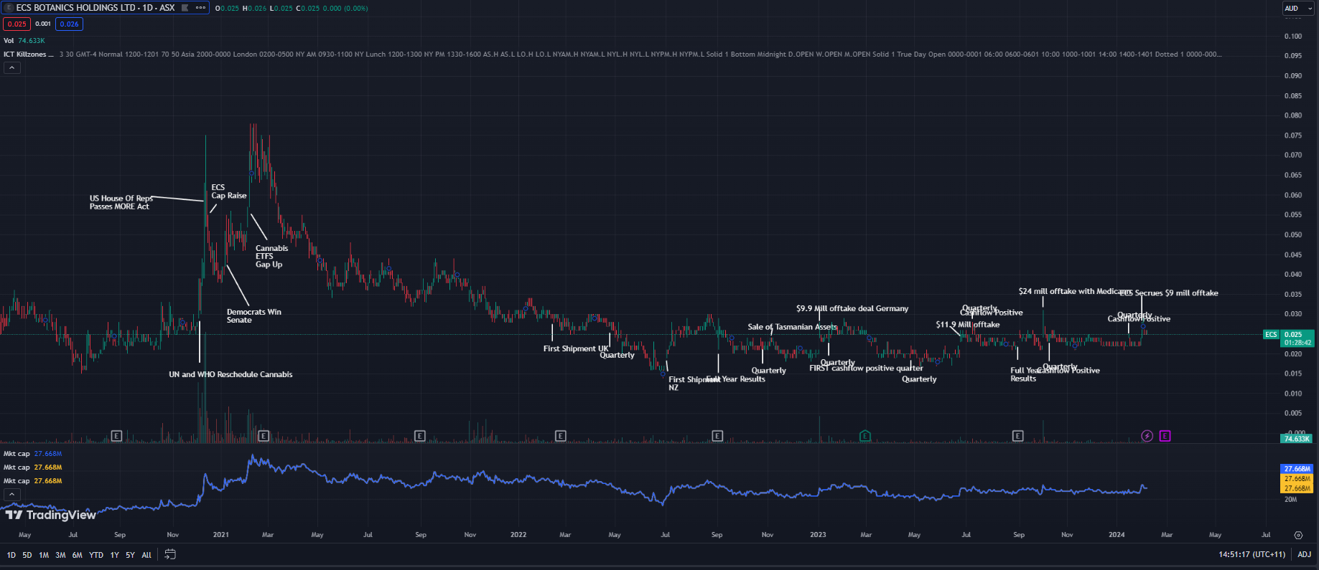
Task: Click the purple upcoming earnings E marker
Action: point(1165,436)
